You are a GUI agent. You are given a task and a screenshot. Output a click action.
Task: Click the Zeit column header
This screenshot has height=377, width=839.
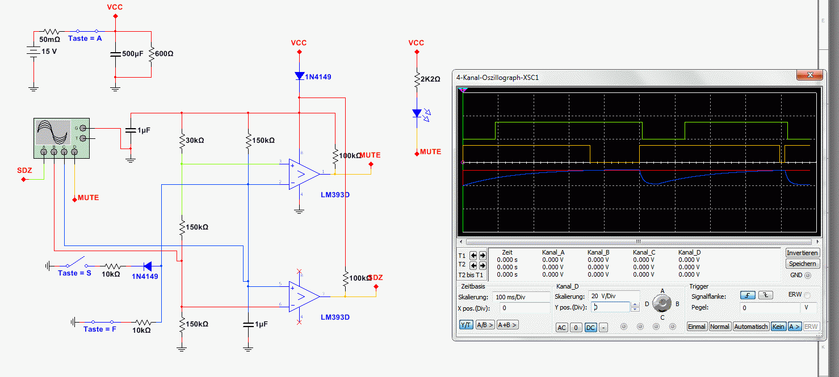coord(507,252)
